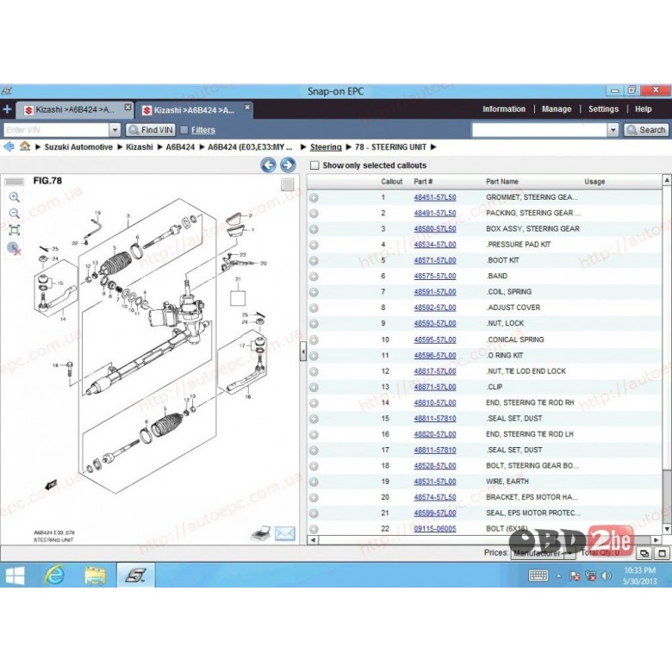Switch to the first Kizashi tab
Viewport: 672px width, 672px height.
tap(75, 109)
